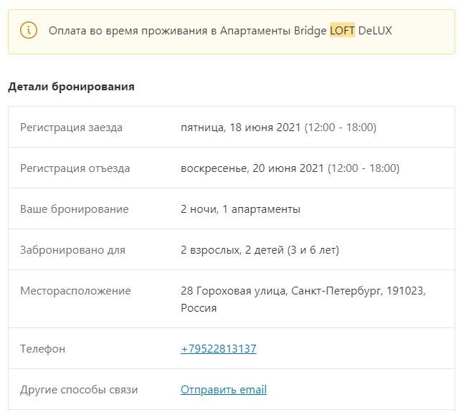Click the "Месторасположение" label
Viewport: 466px width, 412px height.
tap(75, 291)
